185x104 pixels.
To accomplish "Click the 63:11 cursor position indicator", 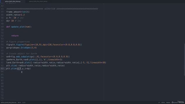I will [19, 103].
